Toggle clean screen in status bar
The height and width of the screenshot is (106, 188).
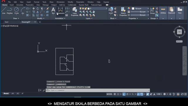(x=182, y=94)
